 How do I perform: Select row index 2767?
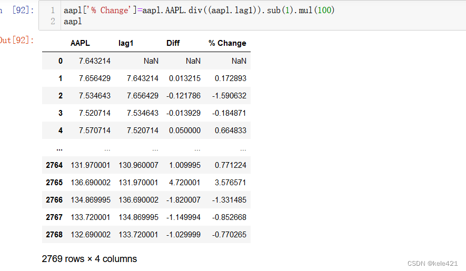pos(54,217)
